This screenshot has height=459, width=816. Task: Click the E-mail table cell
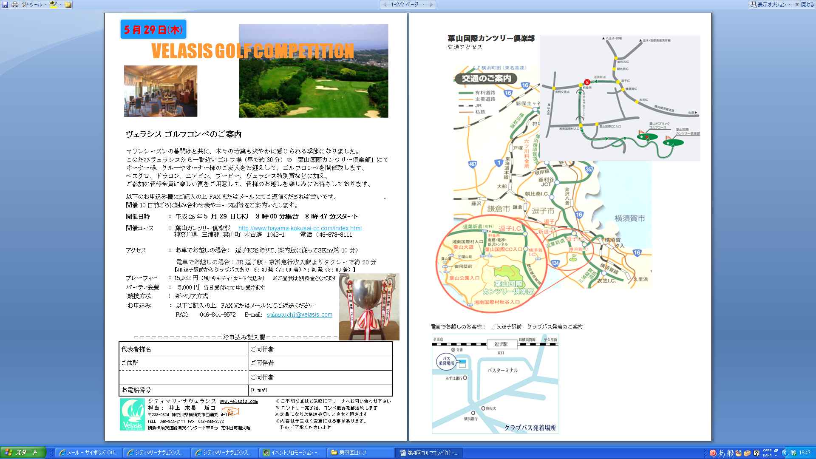click(320, 390)
